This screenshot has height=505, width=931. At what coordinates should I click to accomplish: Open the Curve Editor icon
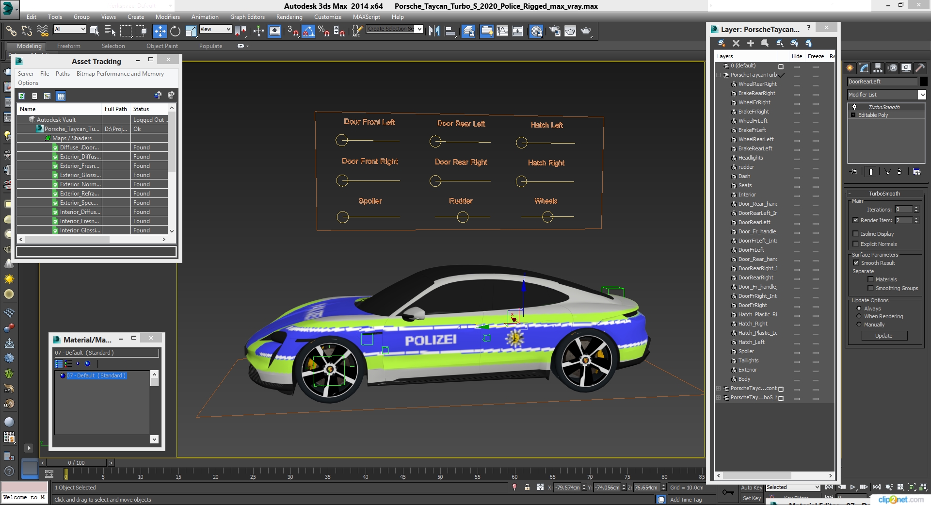coord(502,31)
